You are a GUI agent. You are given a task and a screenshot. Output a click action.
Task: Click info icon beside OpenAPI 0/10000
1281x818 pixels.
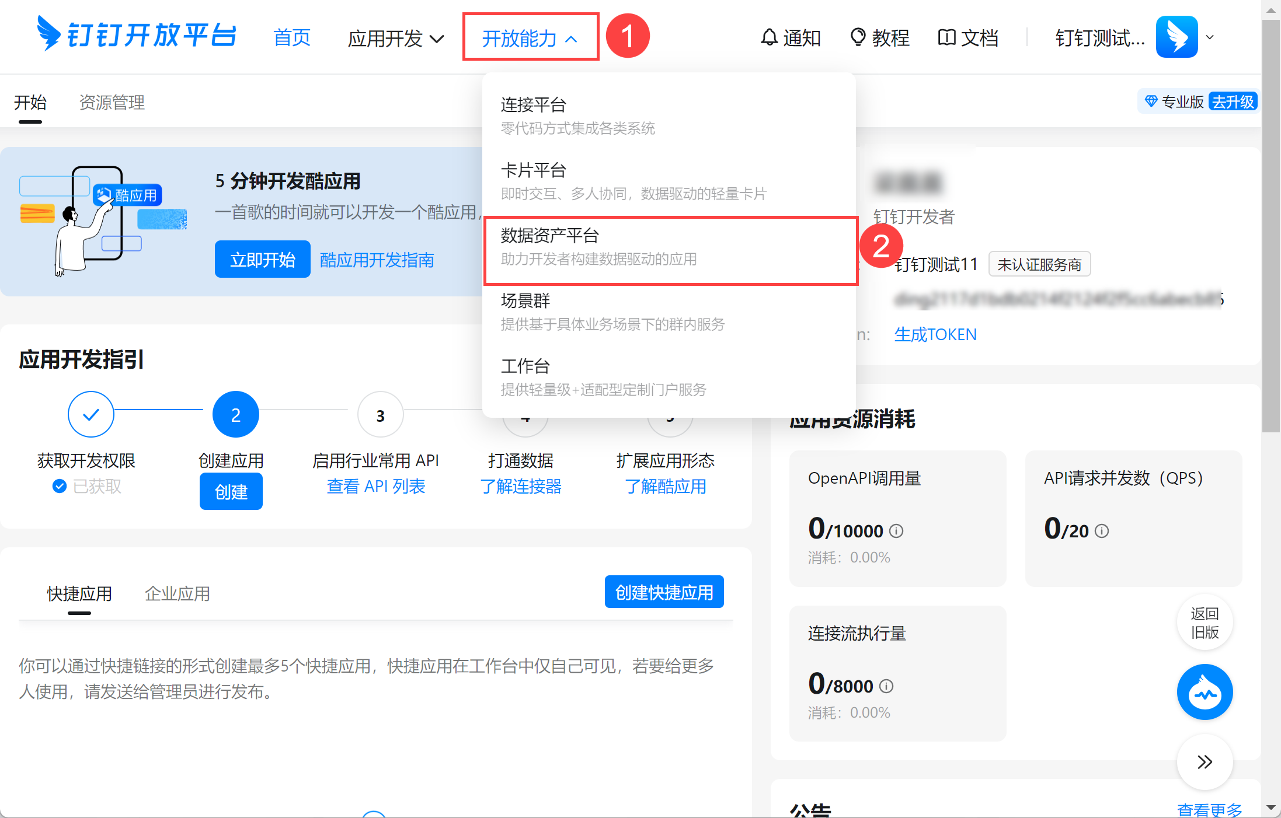click(896, 531)
